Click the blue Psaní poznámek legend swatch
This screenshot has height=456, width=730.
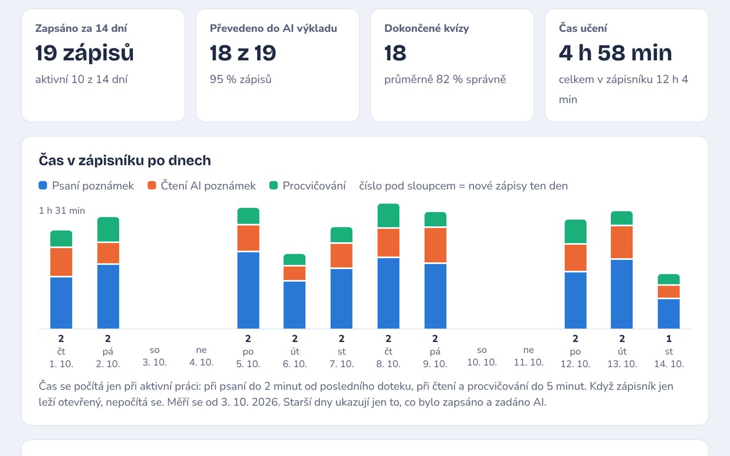pos(43,185)
